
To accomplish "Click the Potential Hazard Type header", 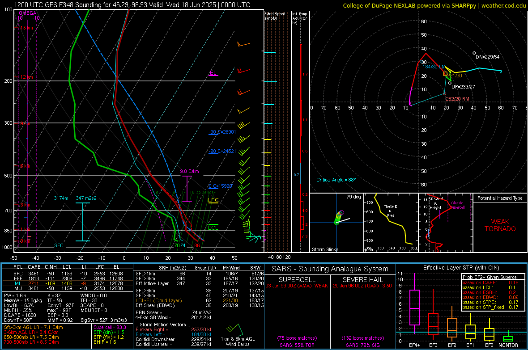I will [x=500, y=198].
